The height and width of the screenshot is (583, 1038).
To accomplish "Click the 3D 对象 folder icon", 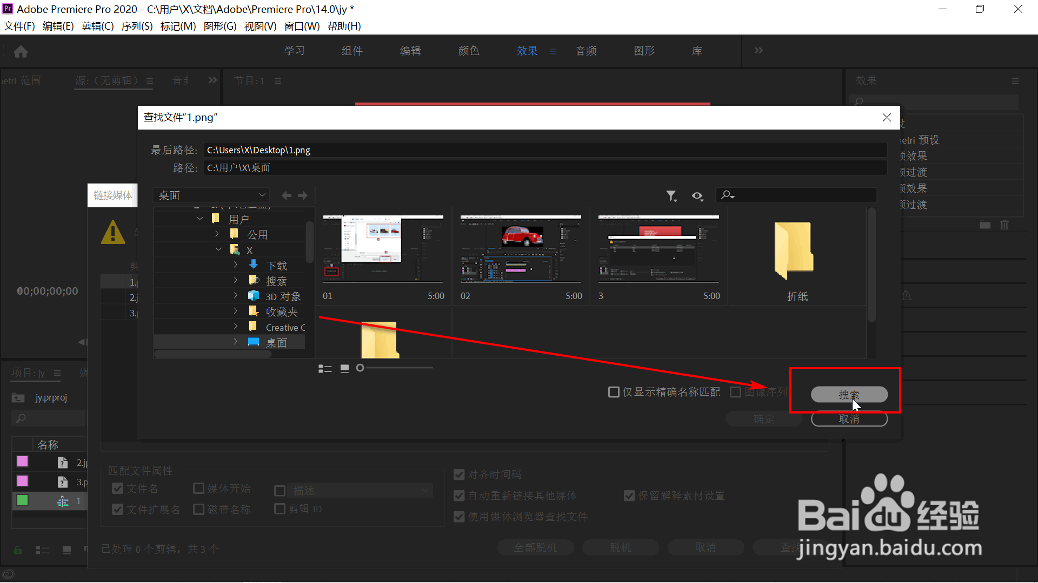I will [x=254, y=296].
